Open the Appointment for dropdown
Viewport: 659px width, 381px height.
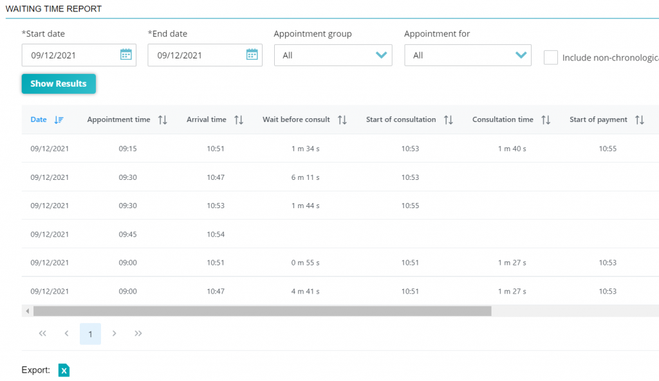pos(467,55)
